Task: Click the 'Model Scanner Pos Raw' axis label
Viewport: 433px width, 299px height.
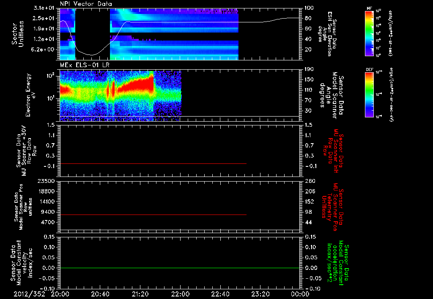Action: [23, 207]
